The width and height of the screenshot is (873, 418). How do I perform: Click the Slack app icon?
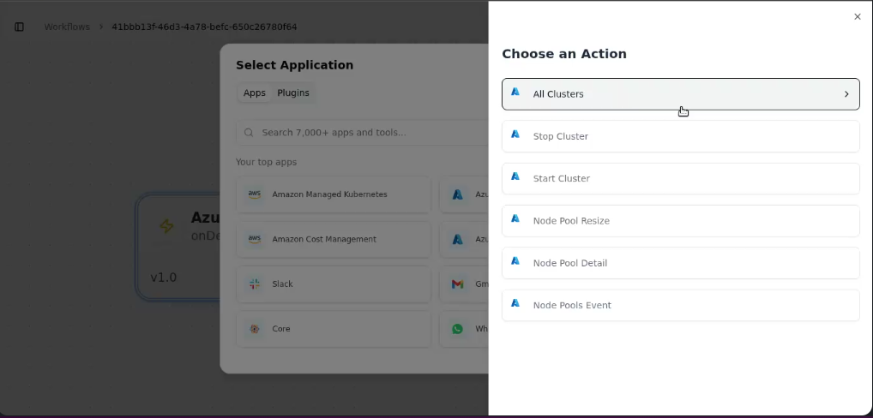(255, 284)
